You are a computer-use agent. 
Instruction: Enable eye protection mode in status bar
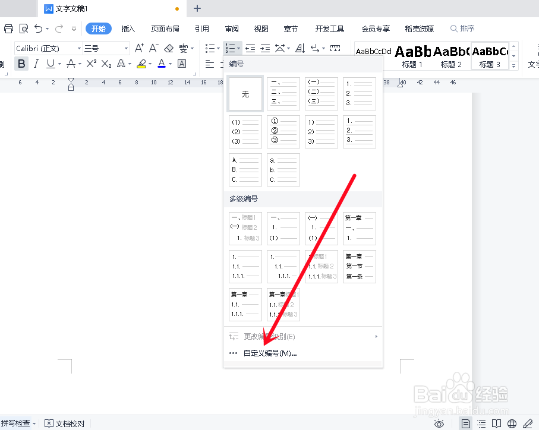(x=439, y=423)
